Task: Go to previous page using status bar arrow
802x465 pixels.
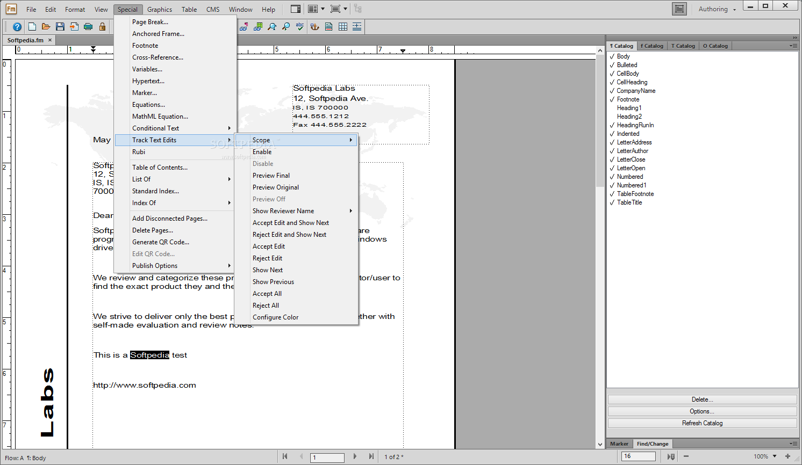Action: coord(301,456)
